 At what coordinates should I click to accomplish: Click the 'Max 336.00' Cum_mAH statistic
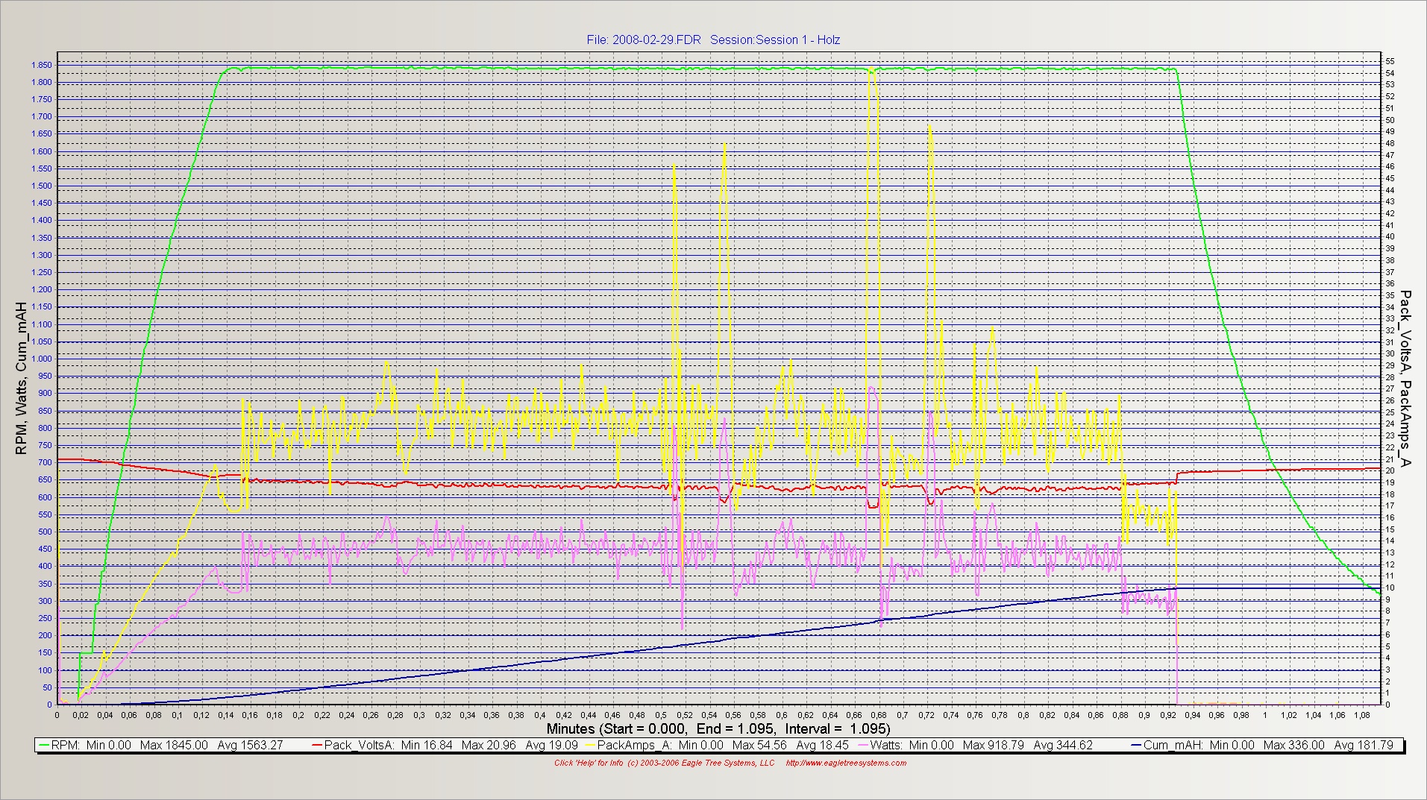point(1295,745)
